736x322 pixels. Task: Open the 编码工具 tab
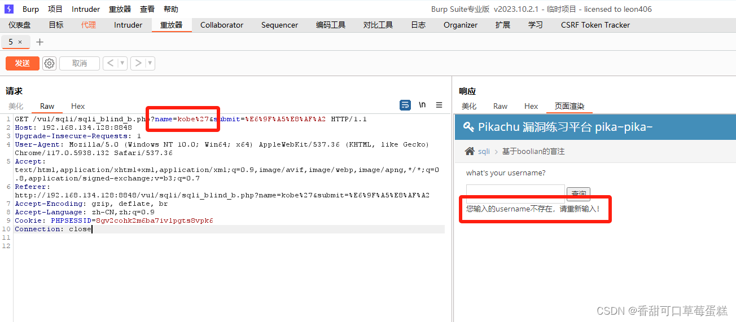[x=330, y=25]
